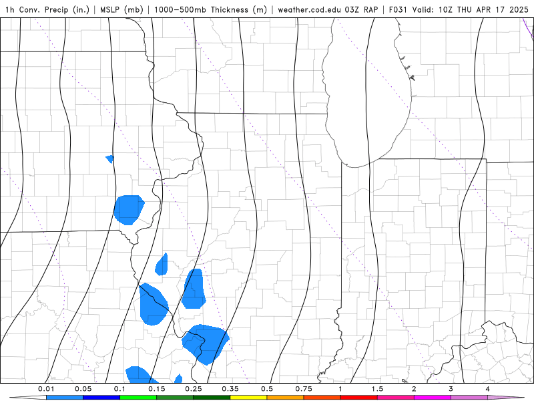Screen dimensions: 534x401
Task: Click the '0.05' legend value
Action: (x=83, y=389)
